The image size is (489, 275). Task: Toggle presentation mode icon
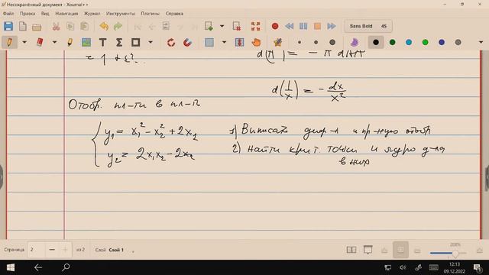tap(368, 250)
